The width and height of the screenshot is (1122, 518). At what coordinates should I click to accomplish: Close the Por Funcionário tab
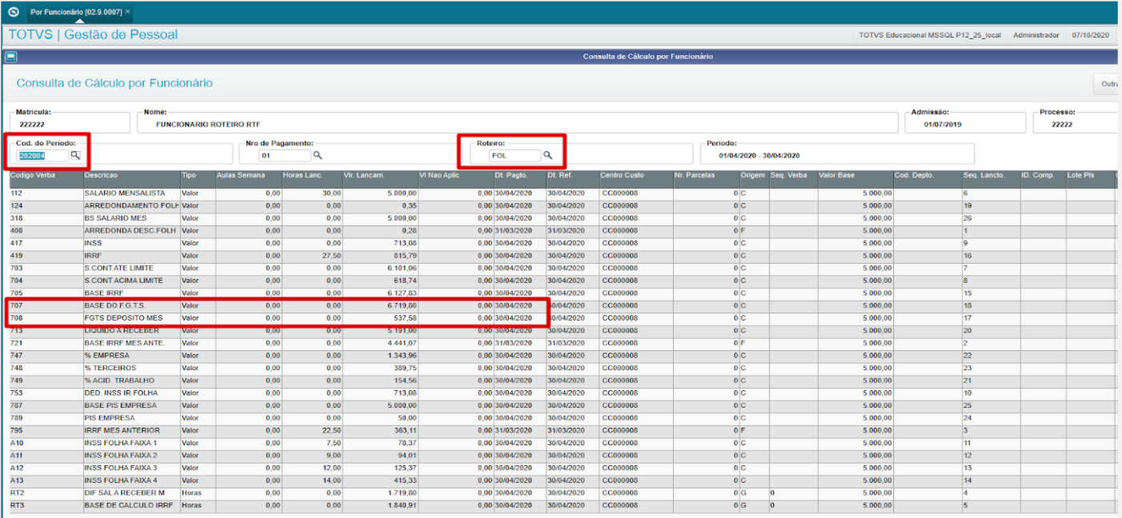coord(128,13)
